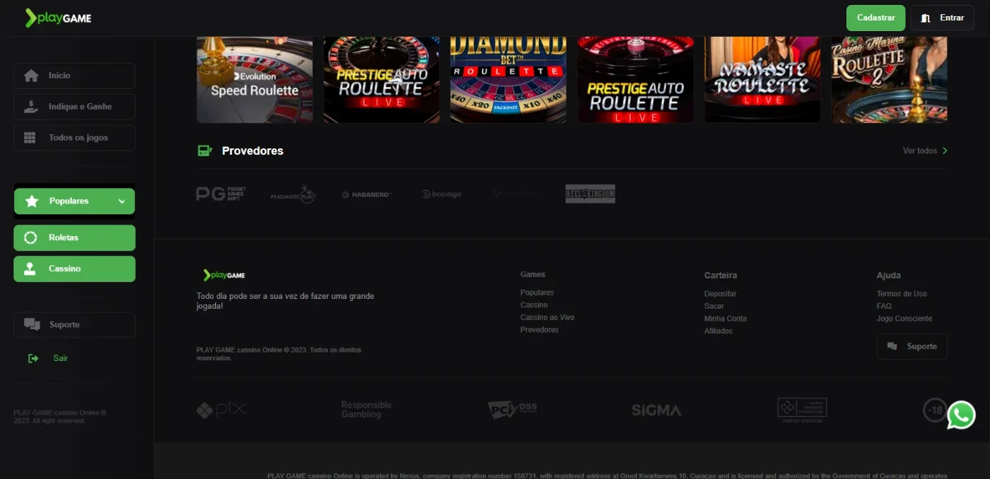
Task: Open the Pocket Games Soft provider logo
Action: point(221,194)
